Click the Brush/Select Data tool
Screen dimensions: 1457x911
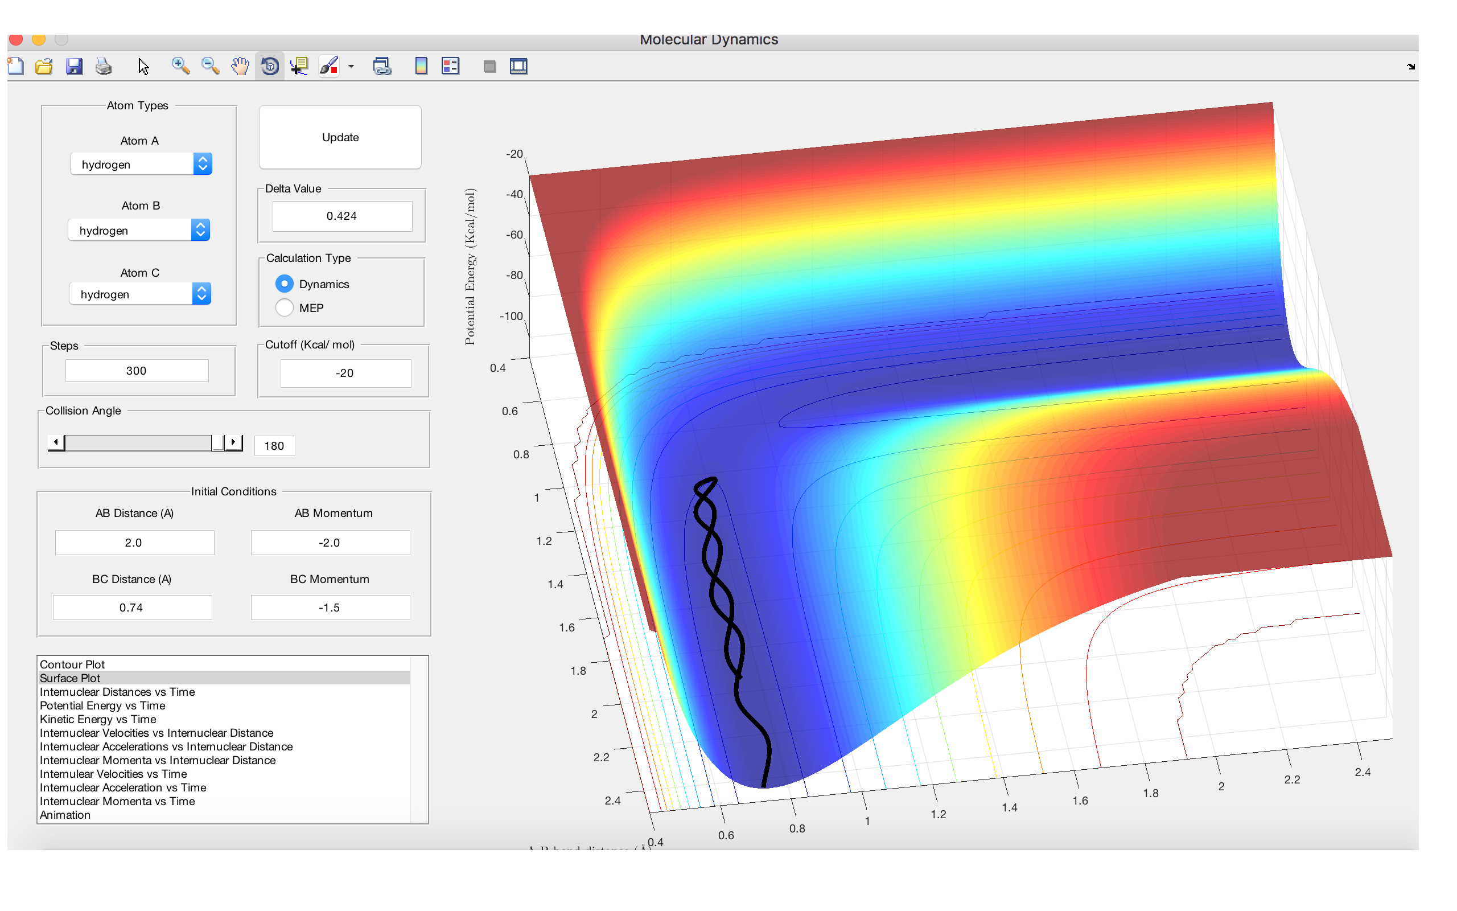(x=329, y=66)
